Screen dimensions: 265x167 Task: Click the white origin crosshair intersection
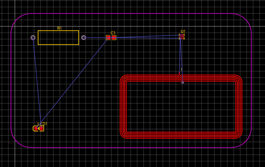coord(15,26)
